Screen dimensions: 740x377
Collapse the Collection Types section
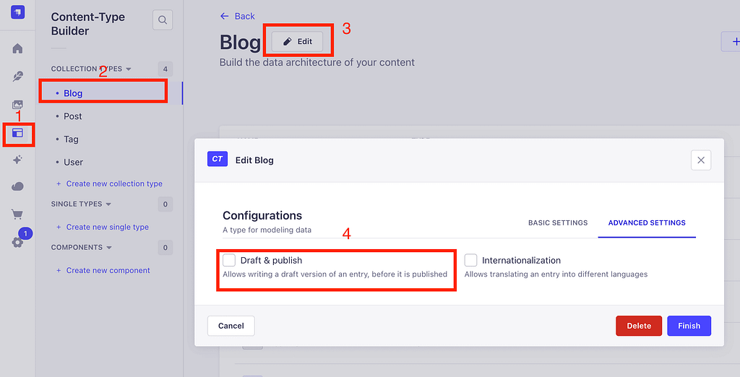click(x=91, y=69)
